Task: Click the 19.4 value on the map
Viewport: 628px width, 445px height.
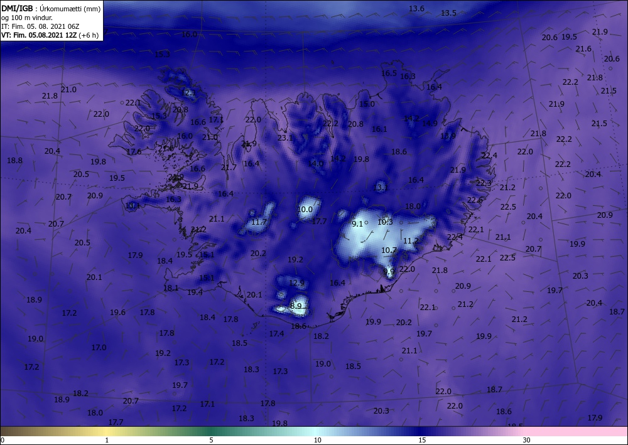Action: 195,292
